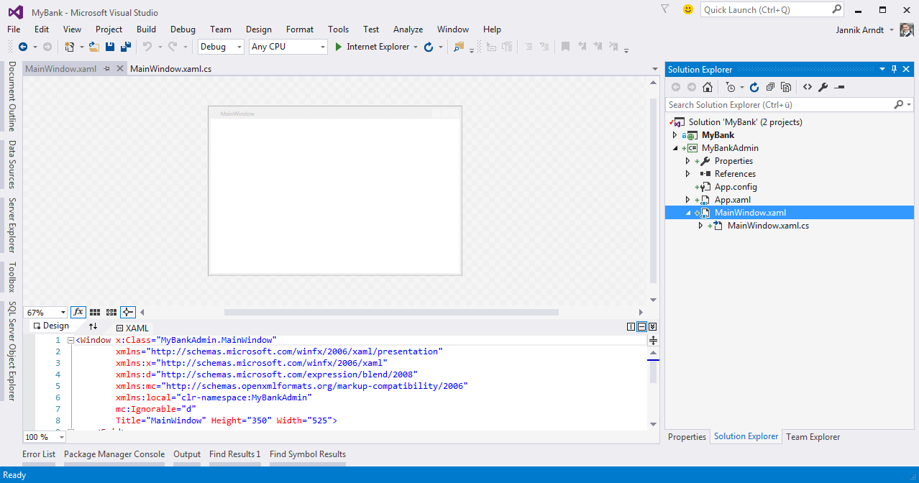
Task: Toggle the fx effects button in designer
Action: coord(78,312)
